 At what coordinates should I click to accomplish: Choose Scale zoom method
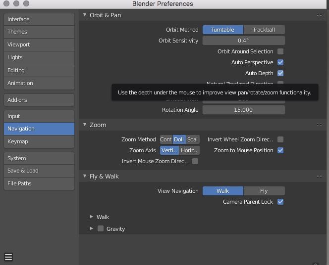click(193, 139)
